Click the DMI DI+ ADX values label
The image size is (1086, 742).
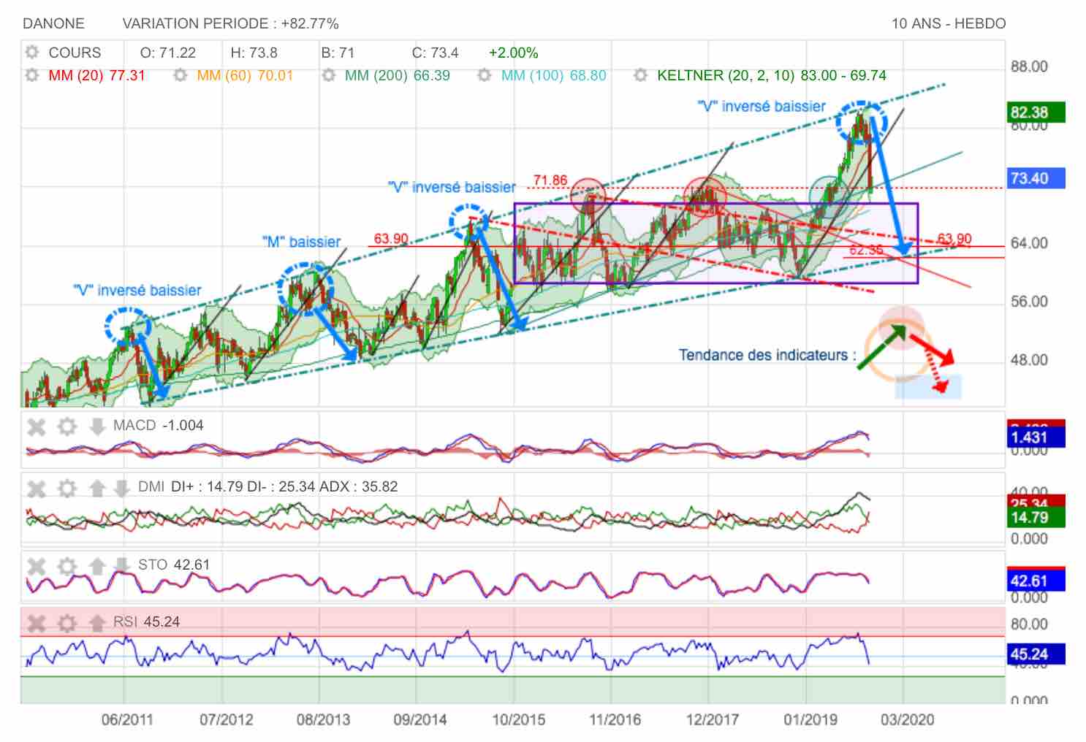[268, 486]
